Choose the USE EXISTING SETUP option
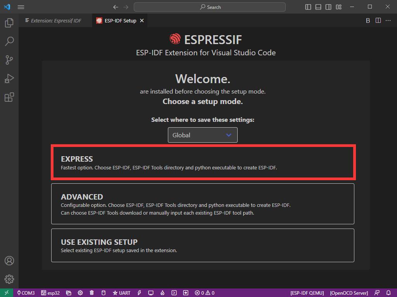The height and width of the screenshot is (297, 397). click(x=202, y=245)
